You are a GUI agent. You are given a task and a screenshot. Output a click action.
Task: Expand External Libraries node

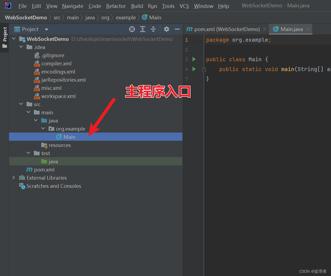click(x=14, y=177)
